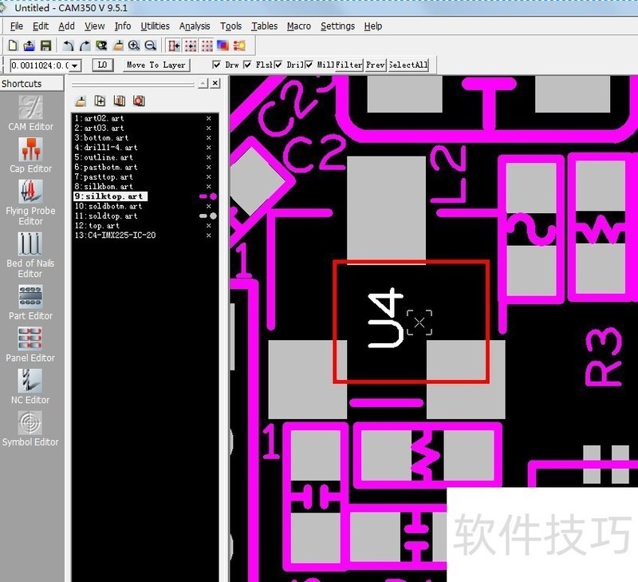638x582 pixels.
Task: Click the Save floppy disk icon
Action: coord(45,46)
